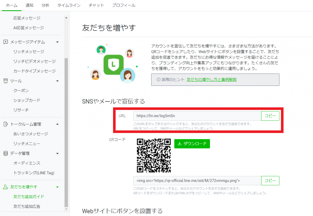This screenshot has height=216, width=313.
Task: Open the 通知 tab
Action: (x=29, y=5)
